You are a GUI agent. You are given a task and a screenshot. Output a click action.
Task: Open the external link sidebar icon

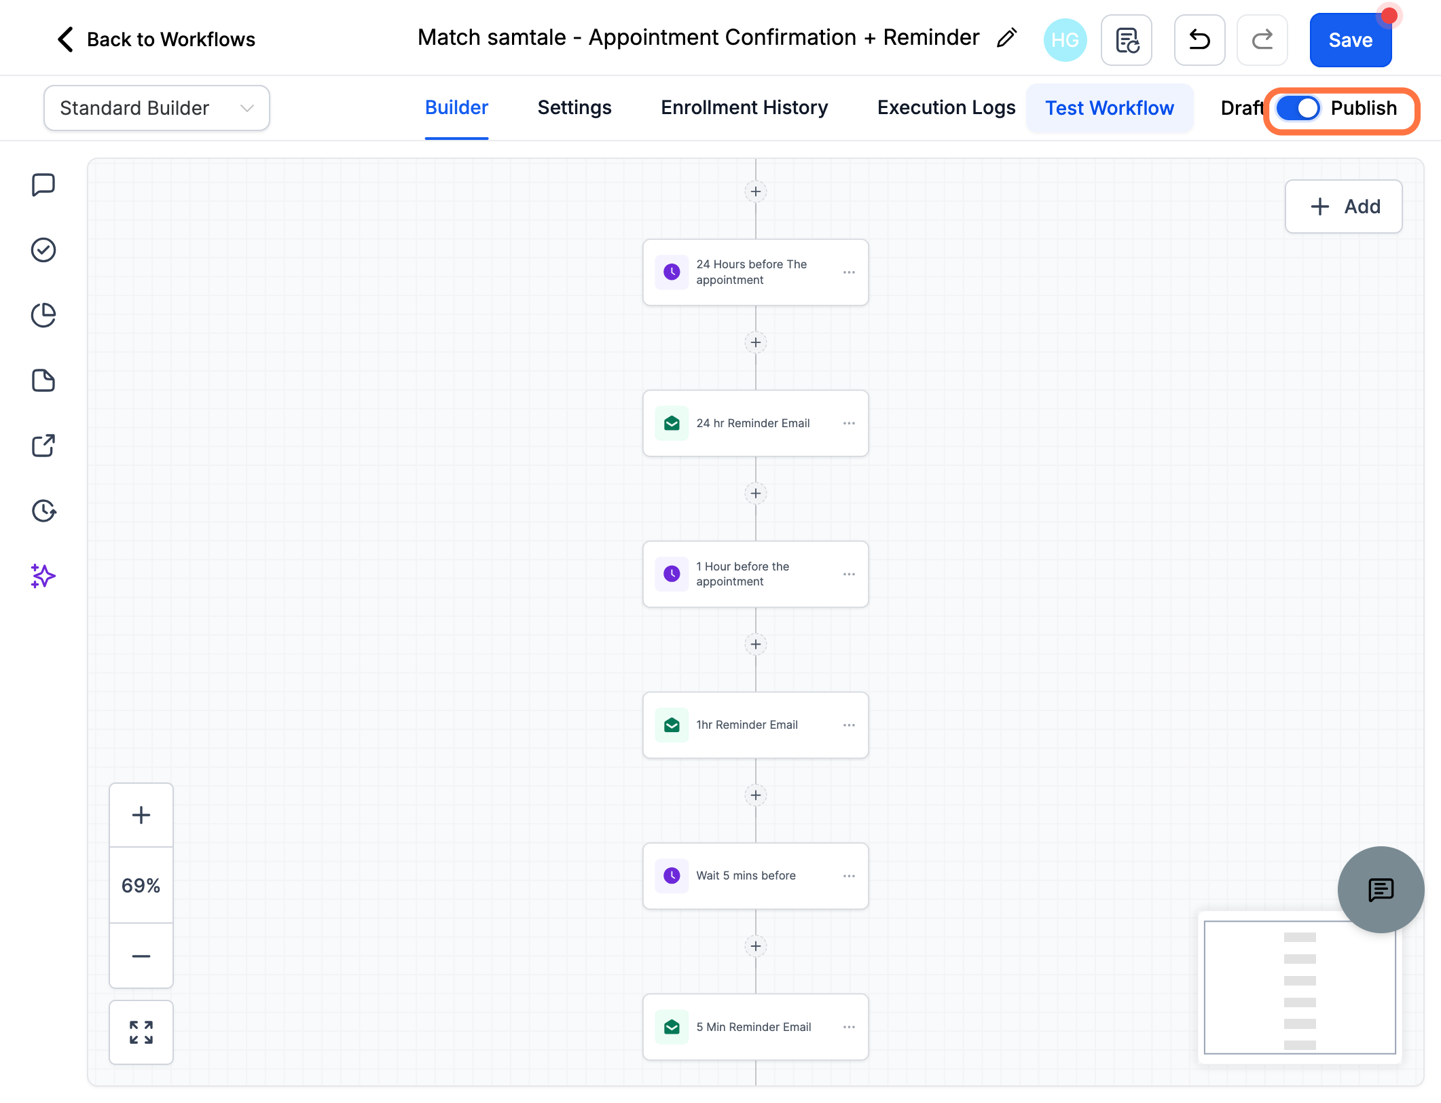click(43, 446)
